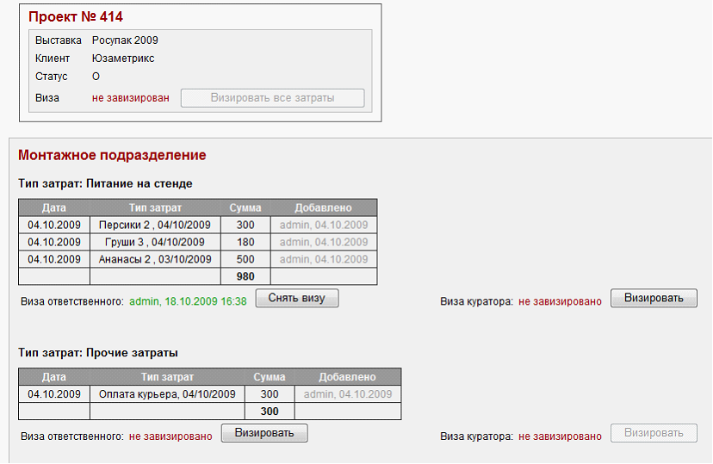
Task: Click the exhibition value 'Росупак 2009'
Action: pyautogui.click(x=125, y=40)
